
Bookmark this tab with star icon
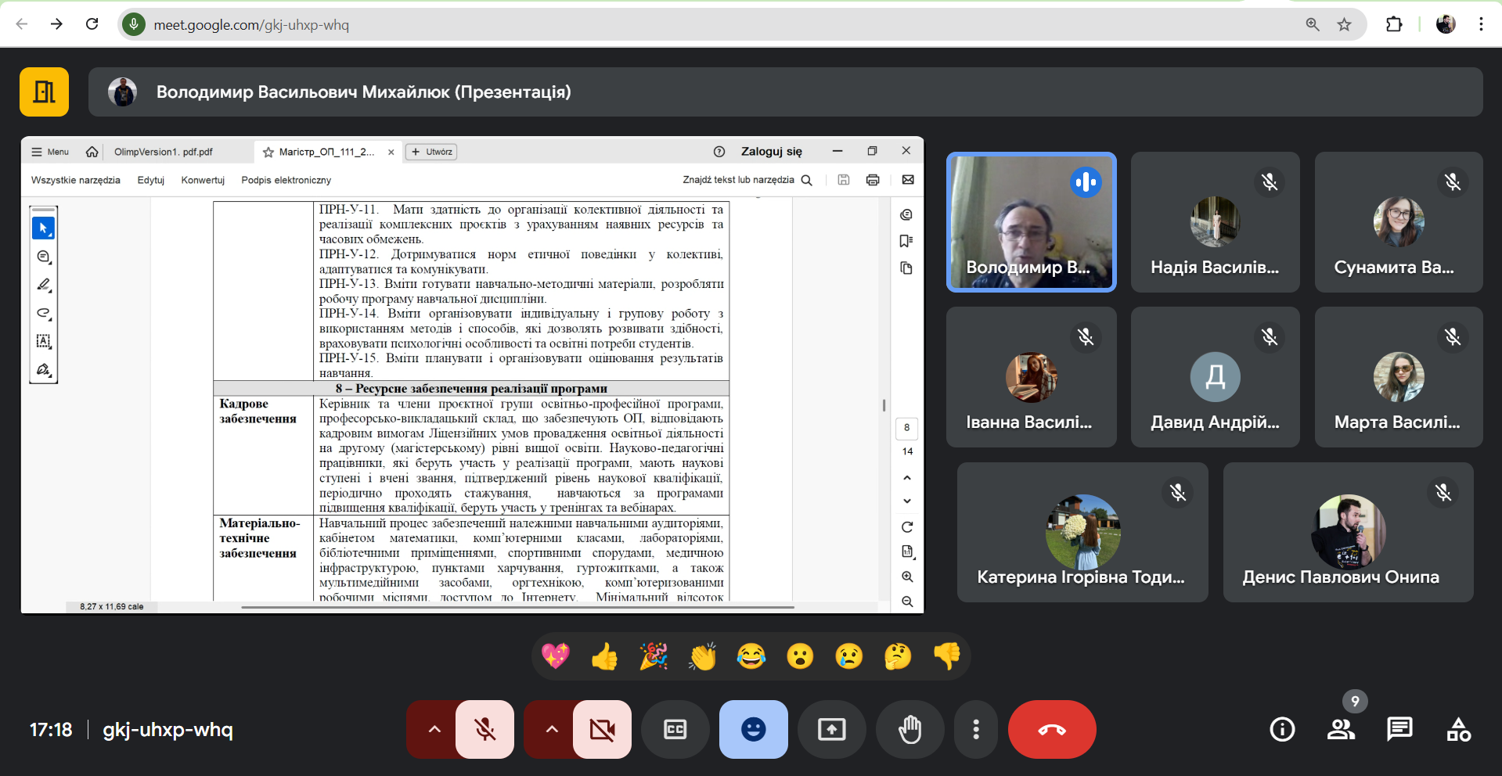[x=1344, y=24]
